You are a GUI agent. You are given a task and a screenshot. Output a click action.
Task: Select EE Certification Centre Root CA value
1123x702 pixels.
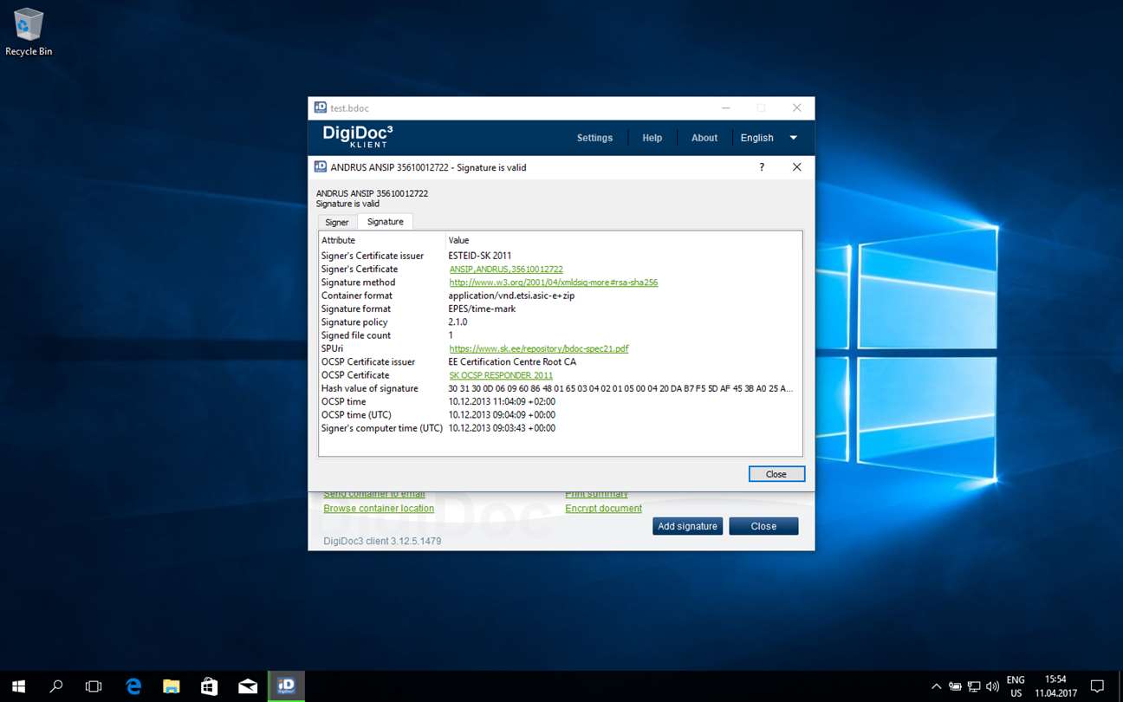point(512,362)
